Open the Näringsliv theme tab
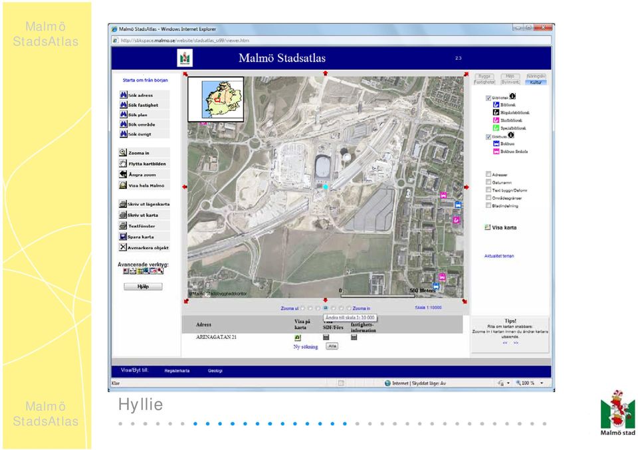 536,76
